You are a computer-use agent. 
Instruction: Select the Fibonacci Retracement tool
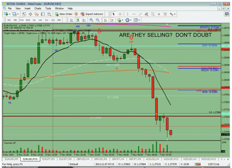tap(153, 14)
